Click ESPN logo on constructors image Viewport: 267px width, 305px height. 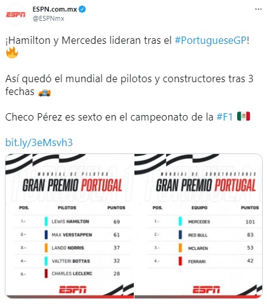[206, 290]
